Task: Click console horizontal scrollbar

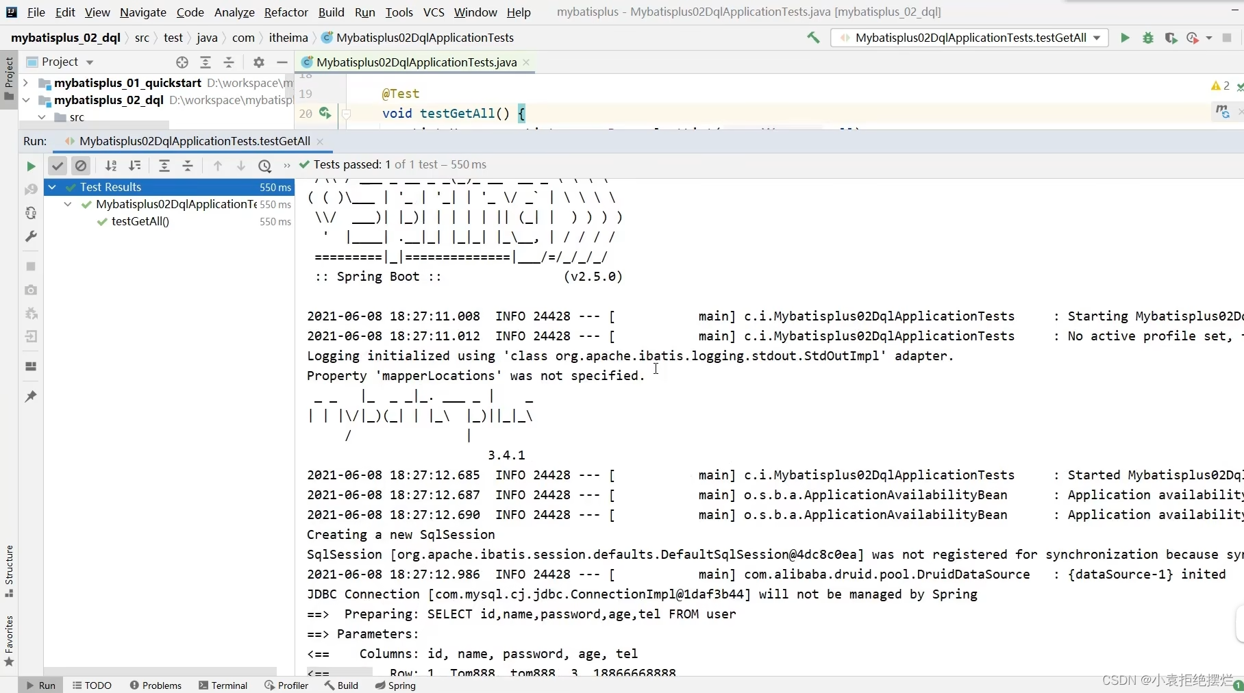Action: (339, 672)
